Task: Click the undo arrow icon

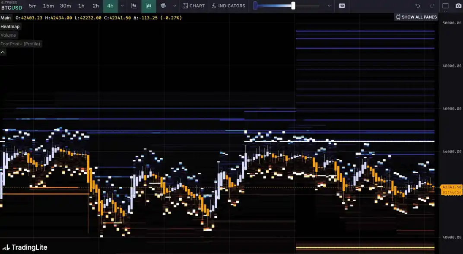Action: tap(417, 6)
